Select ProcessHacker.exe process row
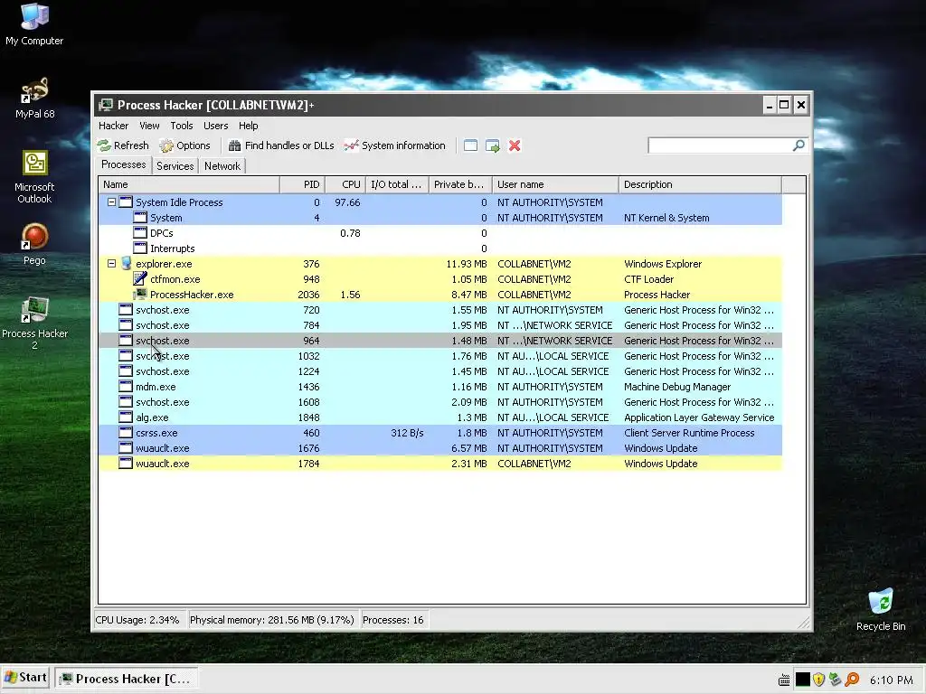The width and height of the screenshot is (926, 694). point(440,295)
